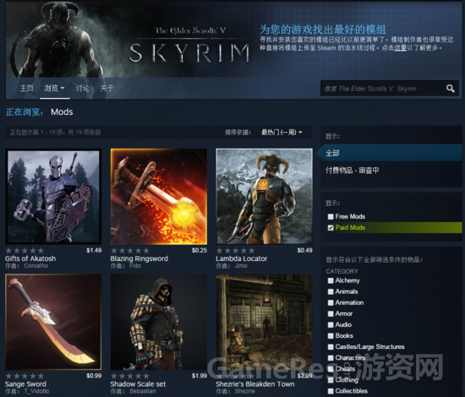Tick the Audio category checkbox
The width and height of the screenshot is (465, 397).
[331, 324]
